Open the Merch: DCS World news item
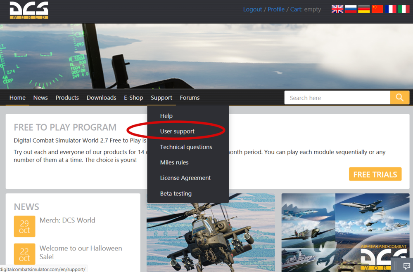This screenshot has width=413, height=272. tap(67, 220)
